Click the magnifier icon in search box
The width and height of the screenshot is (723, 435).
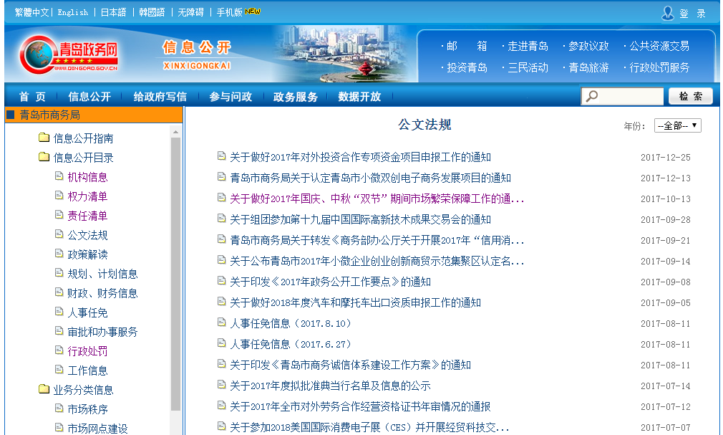coord(592,97)
